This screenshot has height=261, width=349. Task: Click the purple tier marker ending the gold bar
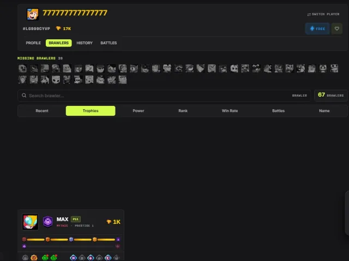click(x=118, y=240)
